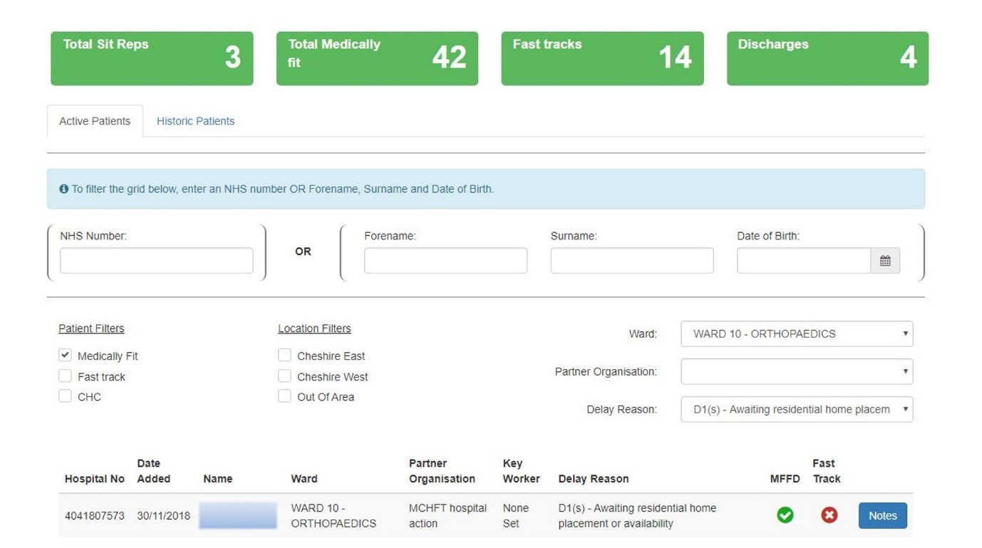Select the Out Of Area checkbox
The height and width of the screenshot is (548, 982).
click(284, 396)
